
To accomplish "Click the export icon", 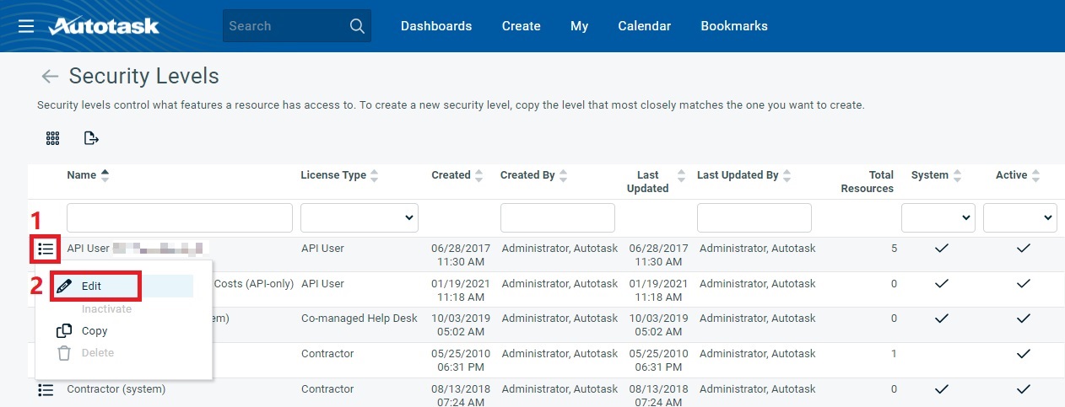I will tap(91, 138).
